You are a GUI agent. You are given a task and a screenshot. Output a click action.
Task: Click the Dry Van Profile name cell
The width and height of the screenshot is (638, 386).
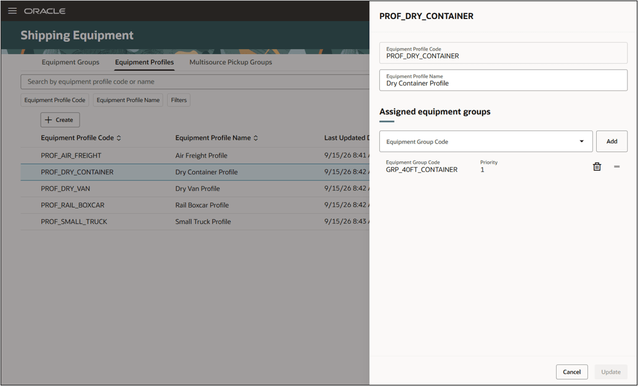pyautogui.click(x=197, y=188)
